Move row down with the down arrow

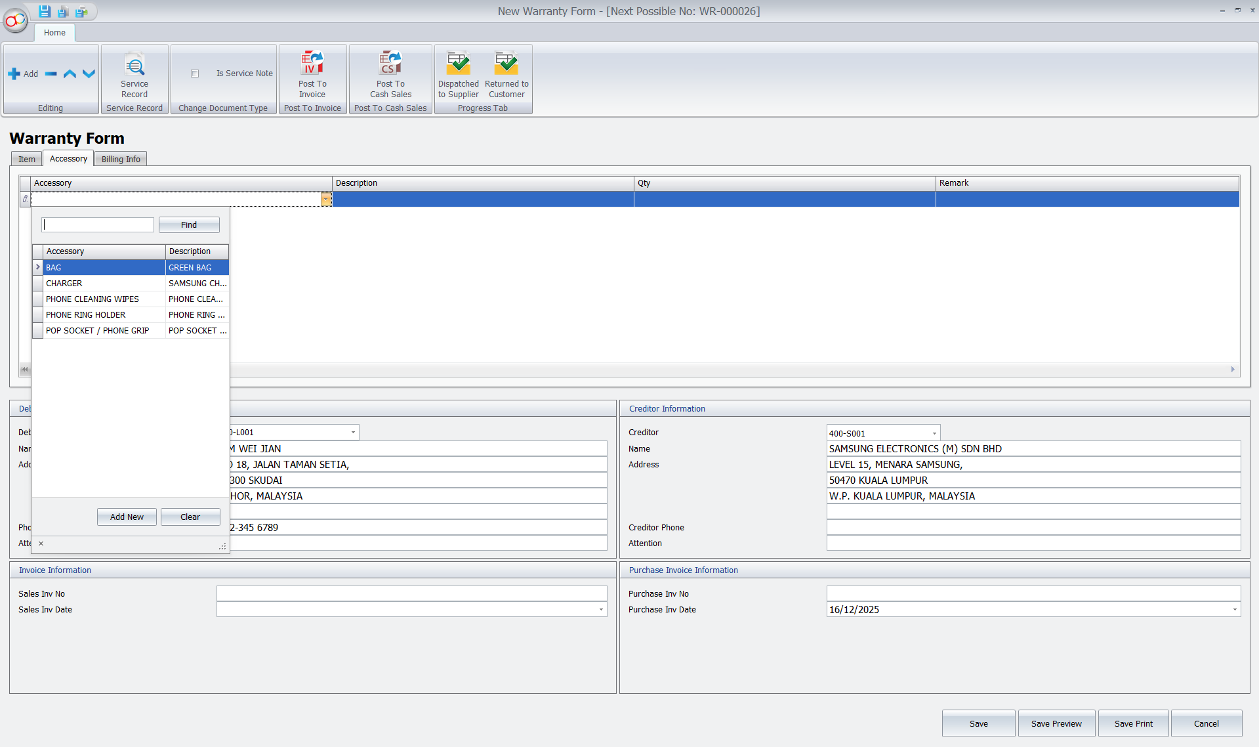pyautogui.click(x=89, y=74)
